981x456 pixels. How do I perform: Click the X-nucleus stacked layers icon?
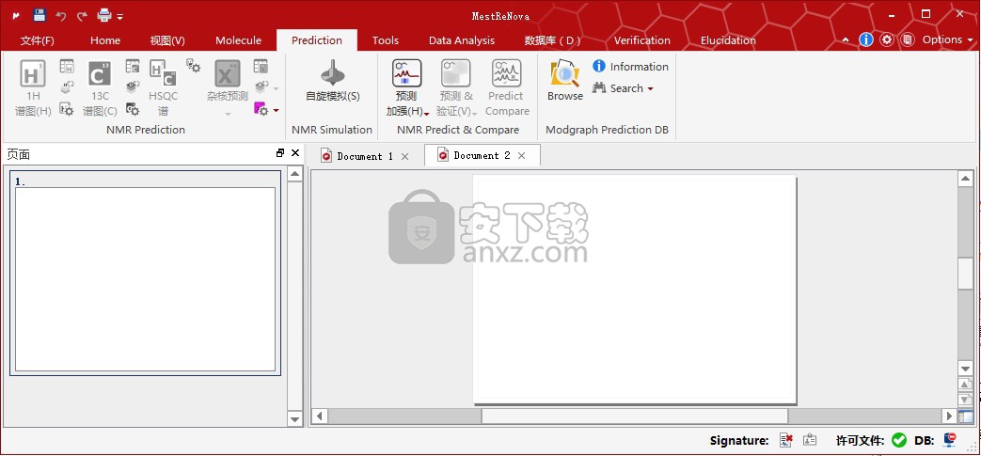click(261, 87)
